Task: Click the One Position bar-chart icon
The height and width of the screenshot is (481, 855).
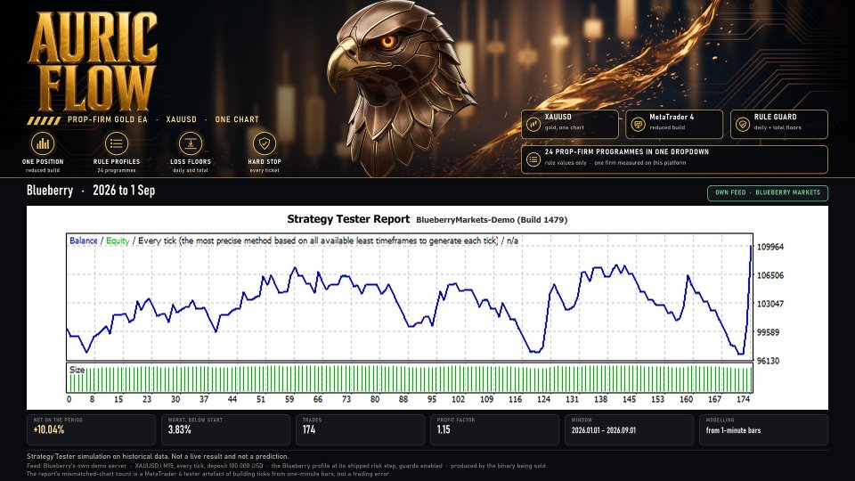Action: [x=43, y=144]
